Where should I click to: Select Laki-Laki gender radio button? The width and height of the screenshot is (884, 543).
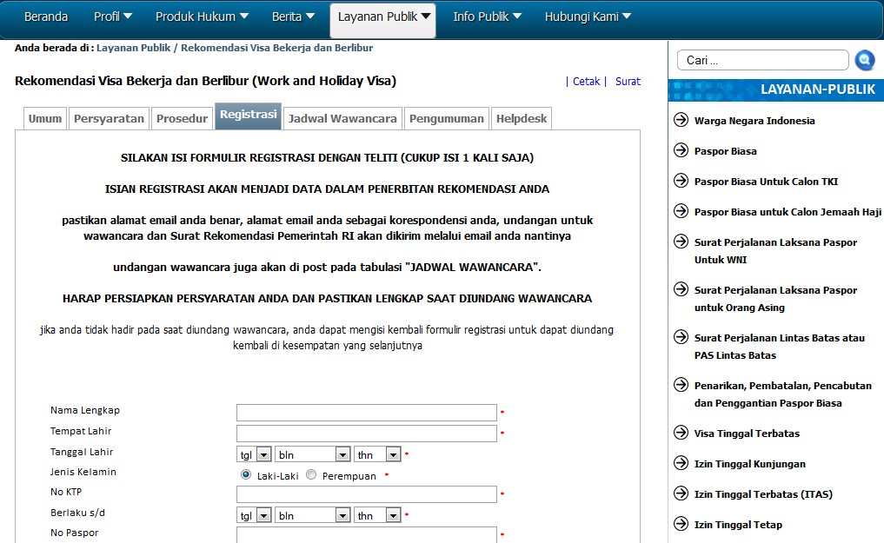pos(246,474)
